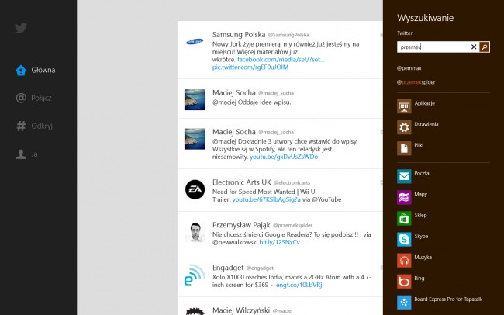
Task: Choose the Ustawienia label
Action: point(426,124)
